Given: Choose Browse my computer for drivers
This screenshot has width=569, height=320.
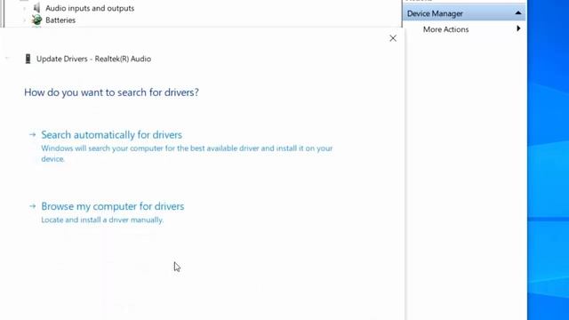Looking at the screenshot, I should click(113, 206).
